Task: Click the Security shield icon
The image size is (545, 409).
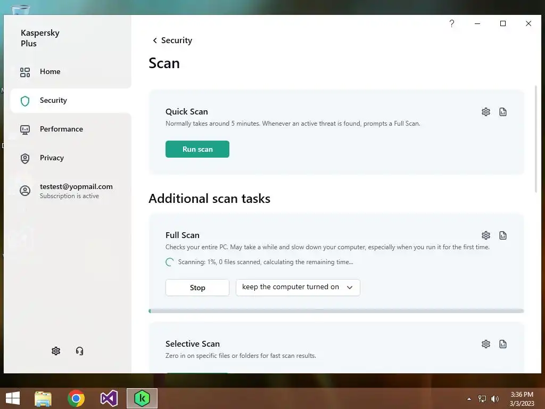Action: (24, 101)
